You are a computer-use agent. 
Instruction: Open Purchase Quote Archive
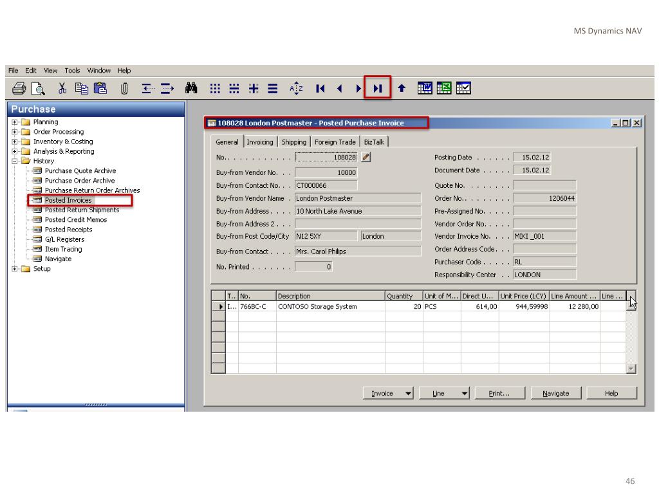[80, 171]
